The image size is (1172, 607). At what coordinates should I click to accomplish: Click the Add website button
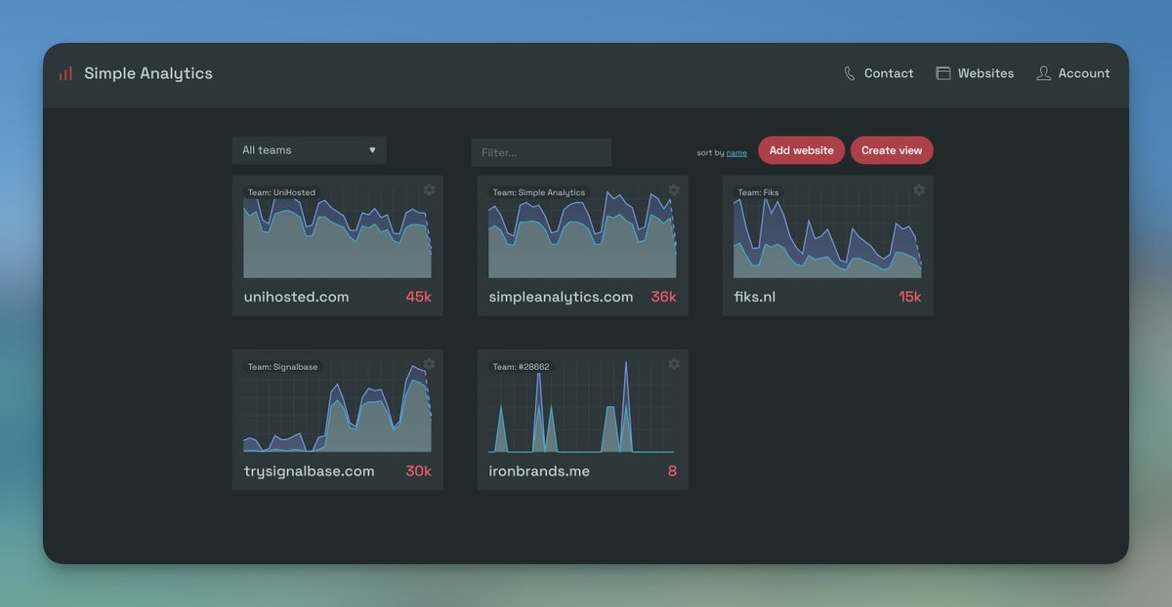(x=801, y=150)
